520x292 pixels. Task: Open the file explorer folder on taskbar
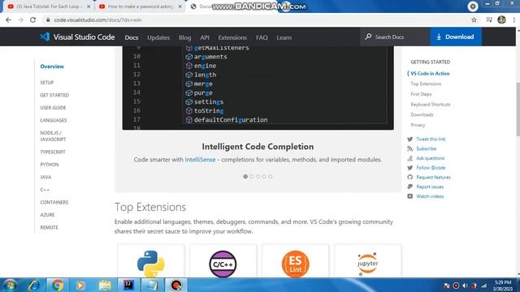tap(105, 285)
